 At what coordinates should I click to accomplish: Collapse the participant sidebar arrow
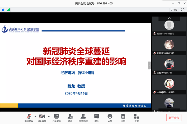[x=149, y=65]
